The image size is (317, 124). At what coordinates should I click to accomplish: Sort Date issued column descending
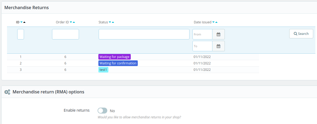point(213,22)
